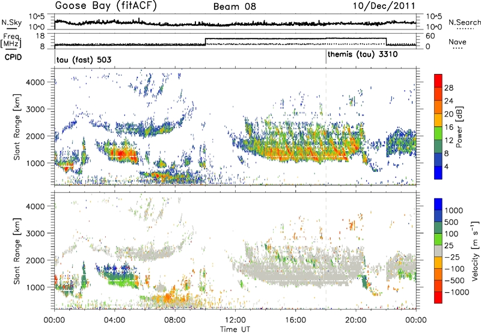
Task: Click "Slant Range [km]" label of velocity panel
Action: 17,251
